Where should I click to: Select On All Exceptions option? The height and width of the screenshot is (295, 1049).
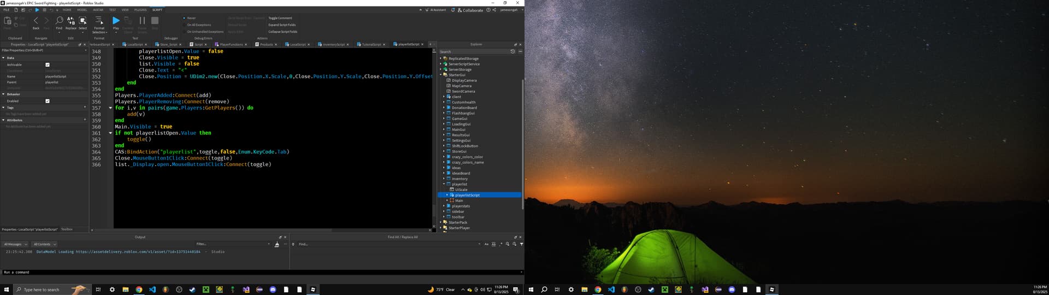click(197, 25)
